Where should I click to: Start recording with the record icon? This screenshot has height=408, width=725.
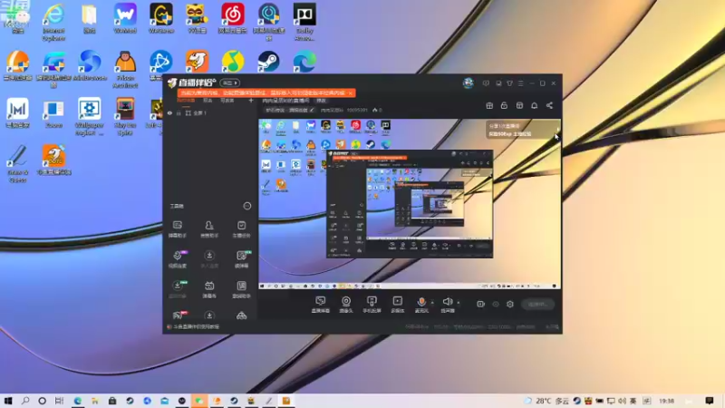[x=480, y=304]
